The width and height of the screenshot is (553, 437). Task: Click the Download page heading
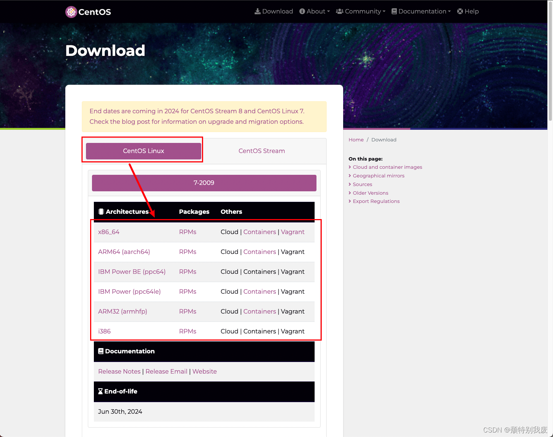click(105, 51)
